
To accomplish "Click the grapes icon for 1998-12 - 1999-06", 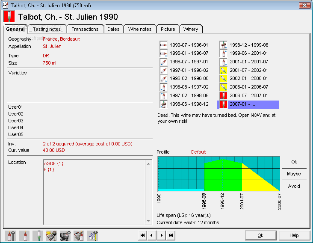I will (x=223, y=45).
